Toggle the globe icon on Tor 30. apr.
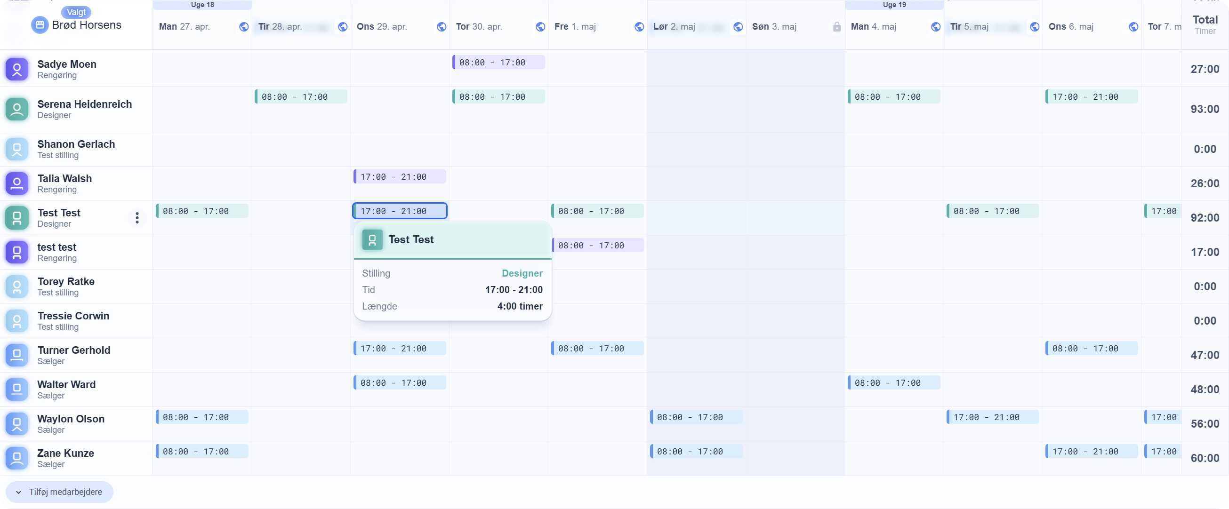Image resolution: width=1229 pixels, height=509 pixels. pyautogui.click(x=540, y=27)
